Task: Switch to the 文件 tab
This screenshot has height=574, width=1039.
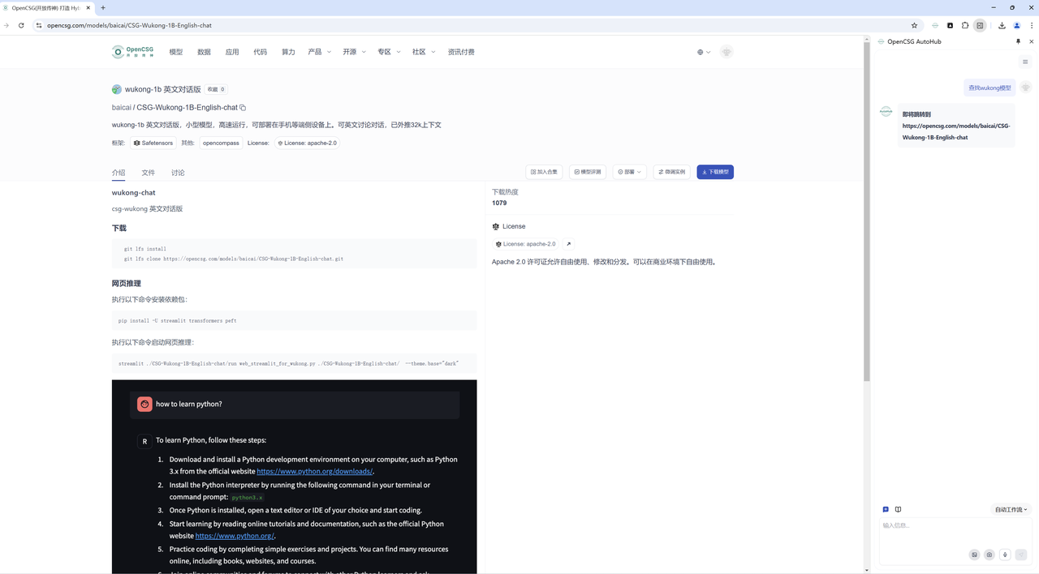Action: [148, 173]
